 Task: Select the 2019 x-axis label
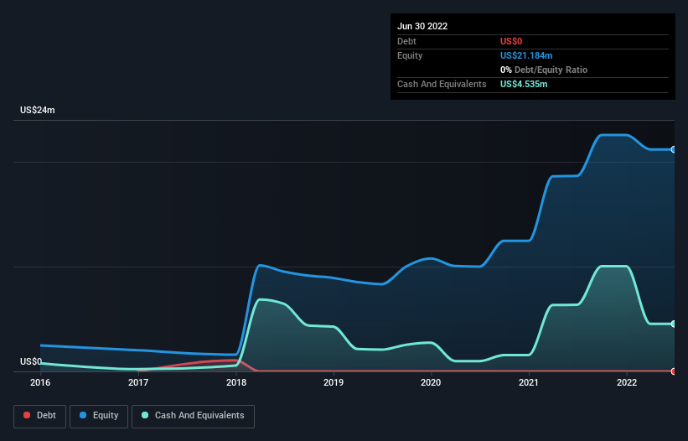(x=334, y=382)
